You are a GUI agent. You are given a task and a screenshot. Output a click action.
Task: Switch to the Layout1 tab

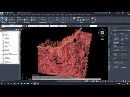7,81
